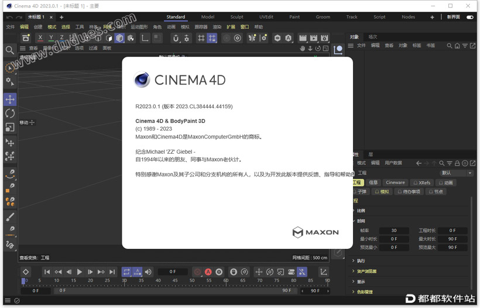Image resolution: width=480 pixels, height=308 pixels.
Task: Click the magnifier search icon at top left
Action: pos(10,50)
